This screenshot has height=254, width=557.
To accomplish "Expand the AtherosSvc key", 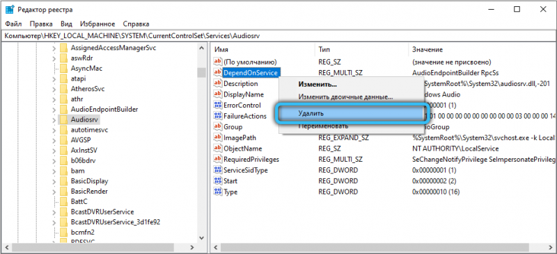I will (x=54, y=89).
